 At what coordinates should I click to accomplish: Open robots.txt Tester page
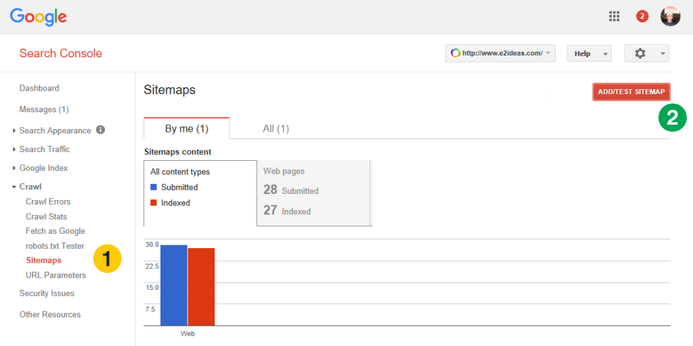pyautogui.click(x=55, y=246)
